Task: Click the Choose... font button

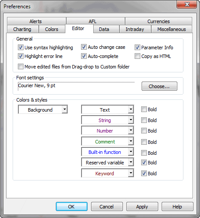Action: tap(159, 86)
